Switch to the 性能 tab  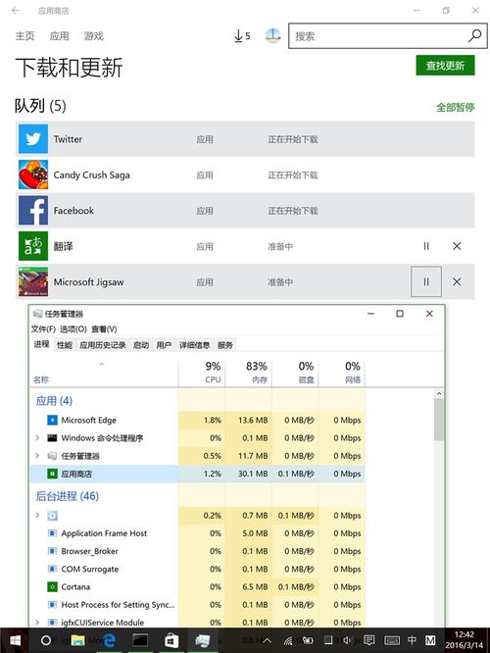point(65,345)
